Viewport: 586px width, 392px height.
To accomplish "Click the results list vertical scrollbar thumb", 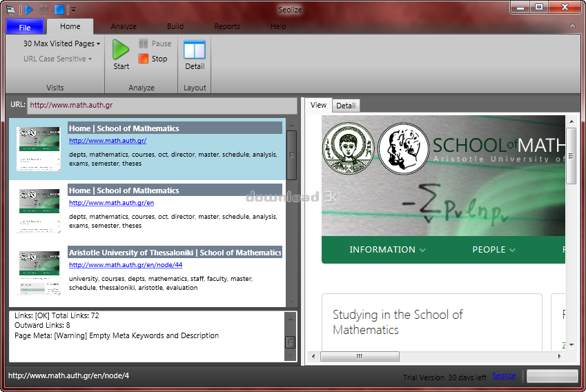I will [291, 155].
